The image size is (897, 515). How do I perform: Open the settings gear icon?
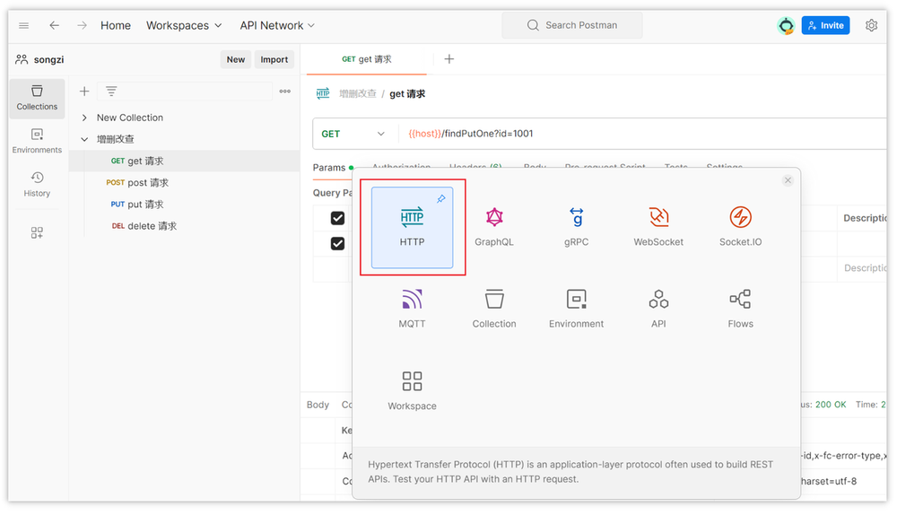871,26
